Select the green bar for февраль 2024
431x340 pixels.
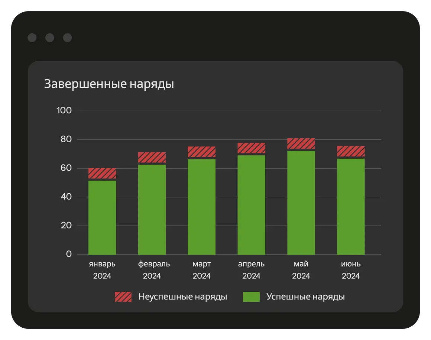[x=152, y=210]
